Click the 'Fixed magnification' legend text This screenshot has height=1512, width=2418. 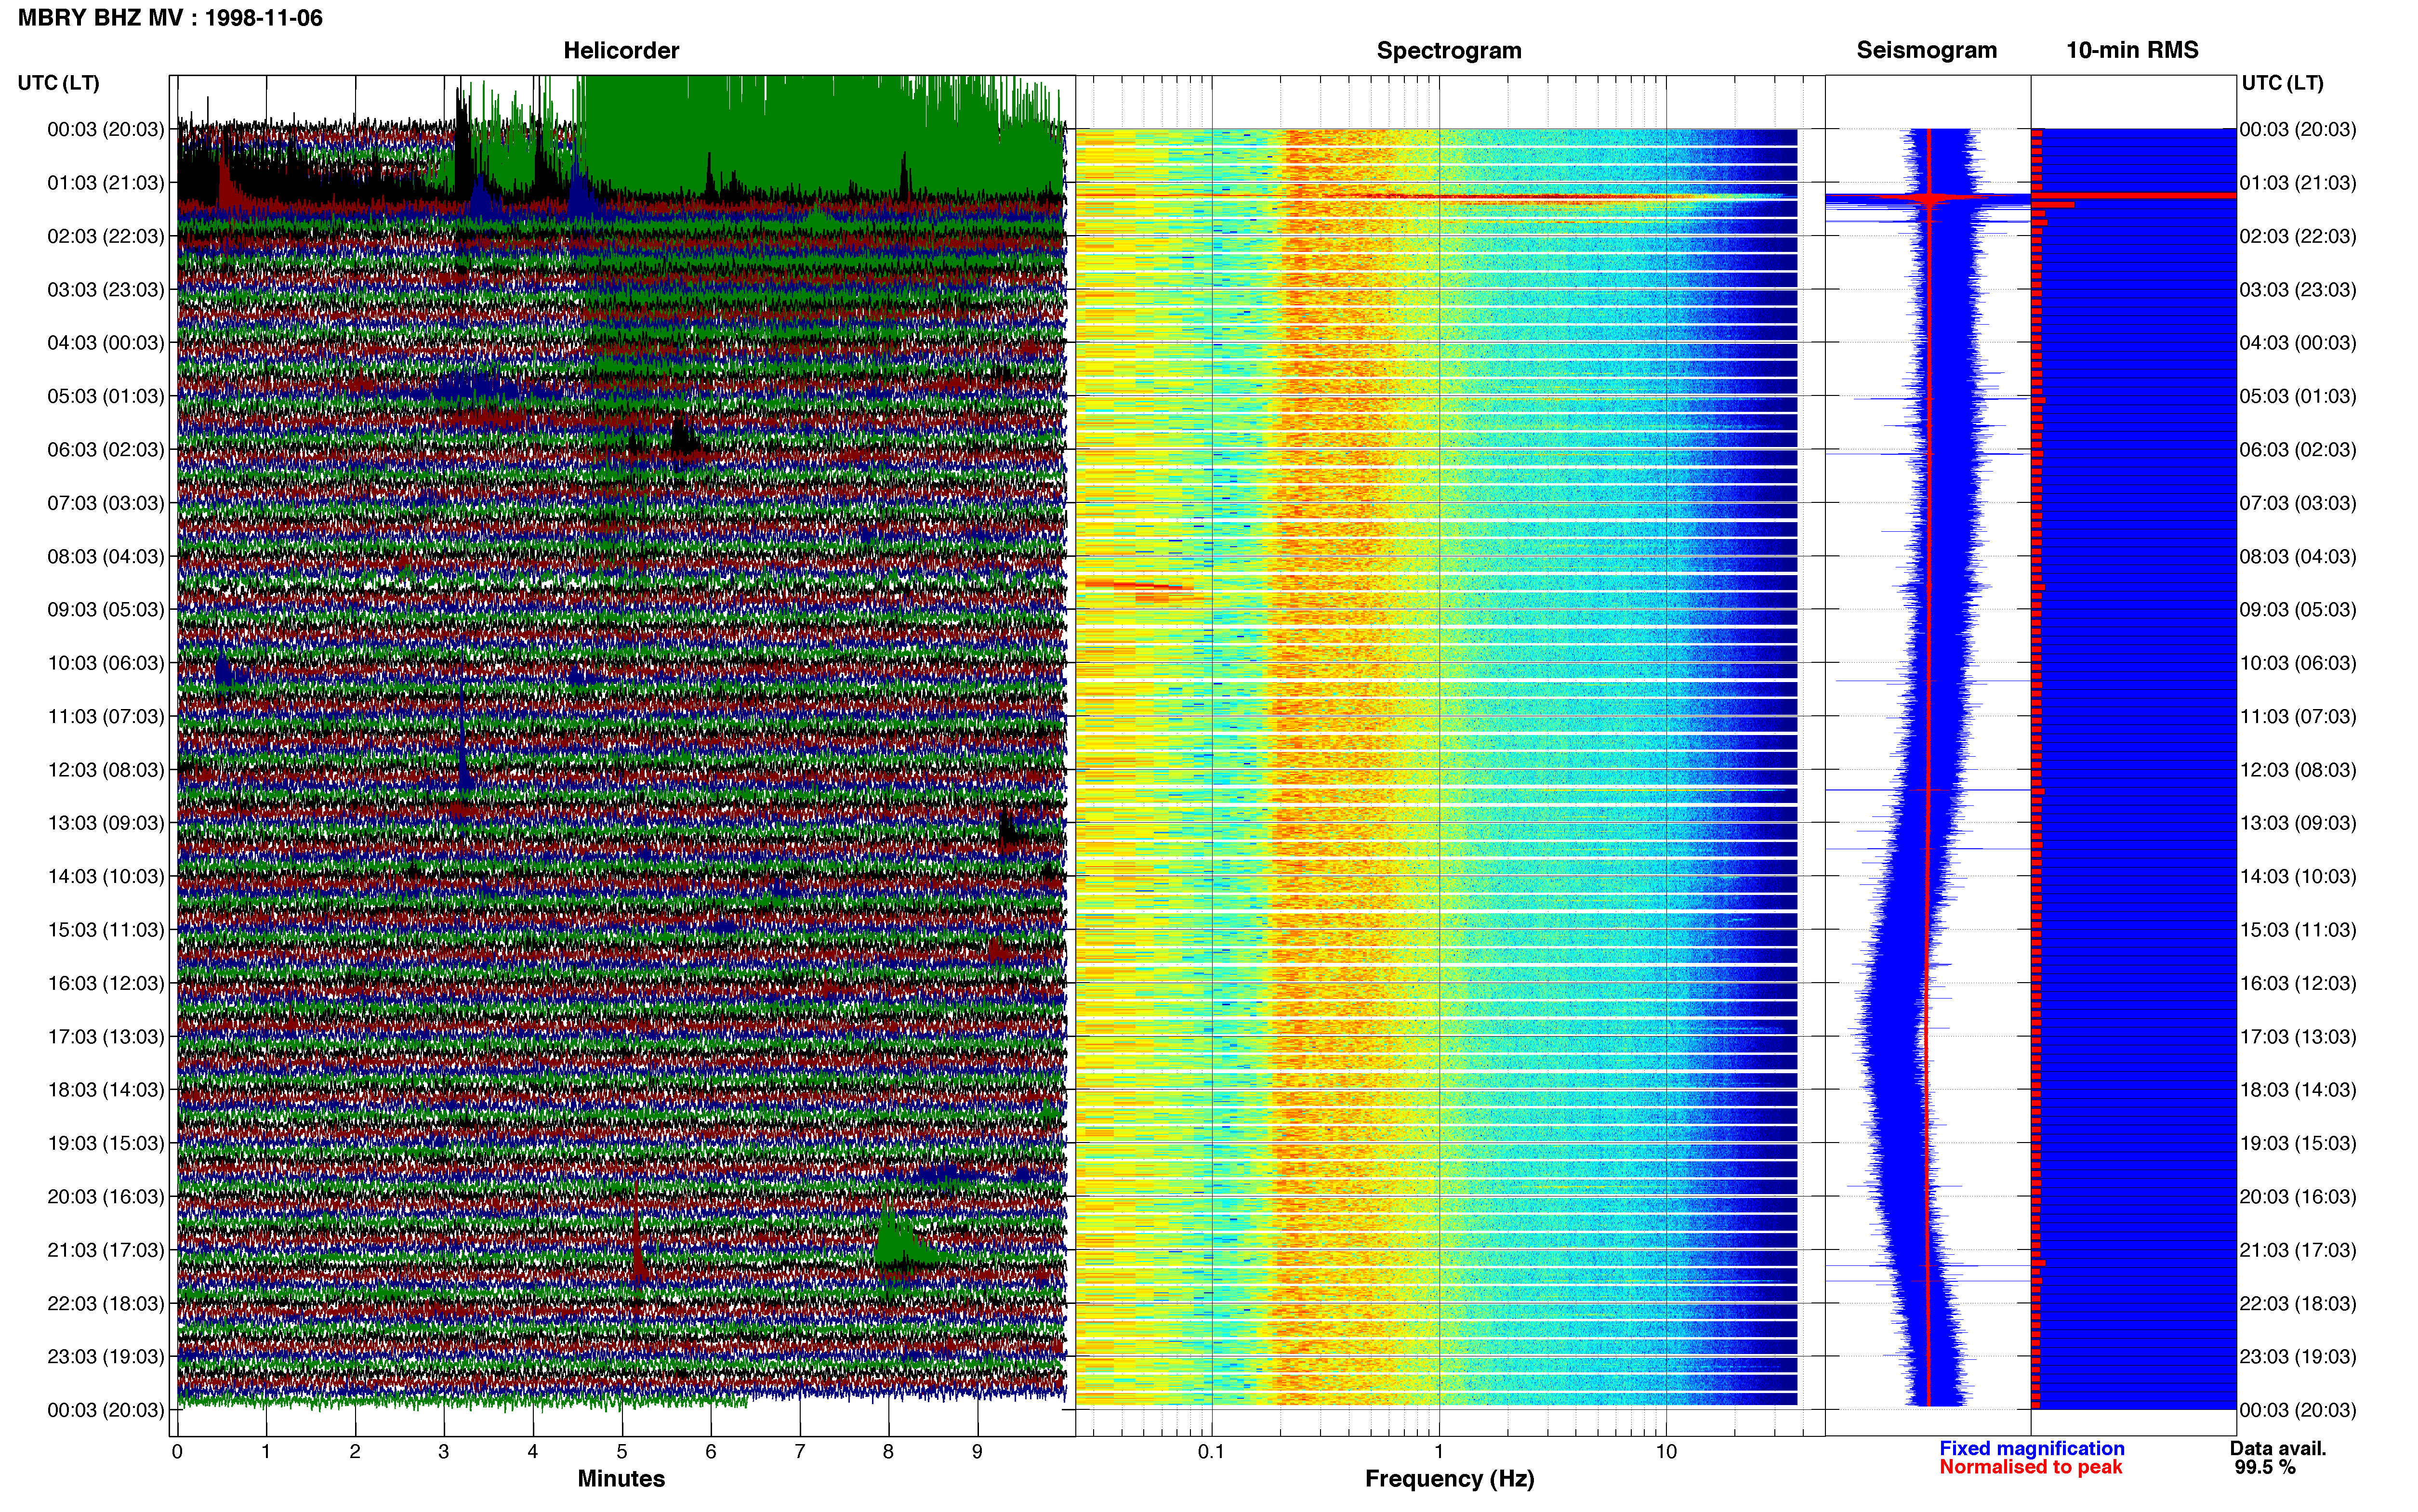pos(2031,1448)
